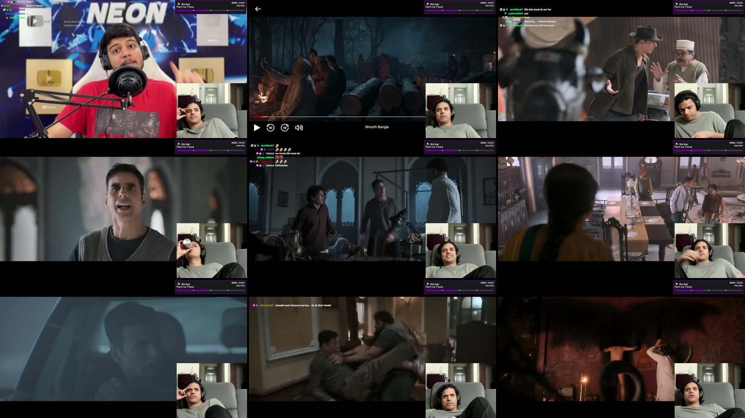
Task: Select message 'Nhi iske baad ek aur hai'
Action: click(x=538, y=9)
